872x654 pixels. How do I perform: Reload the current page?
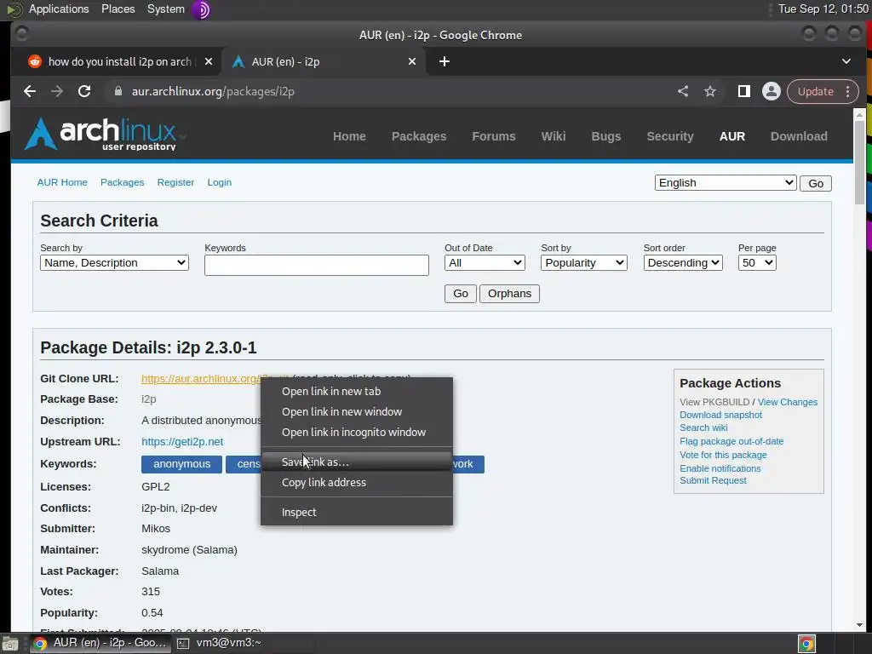[x=84, y=91]
